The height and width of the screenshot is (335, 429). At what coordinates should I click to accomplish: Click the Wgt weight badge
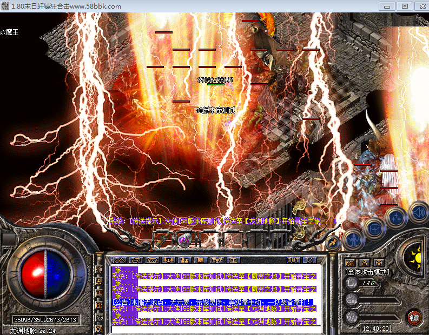352,318
